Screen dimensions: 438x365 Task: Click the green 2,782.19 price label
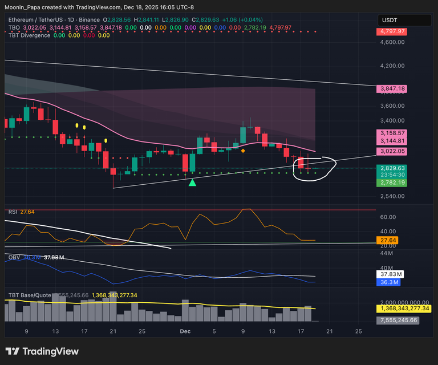coord(391,182)
